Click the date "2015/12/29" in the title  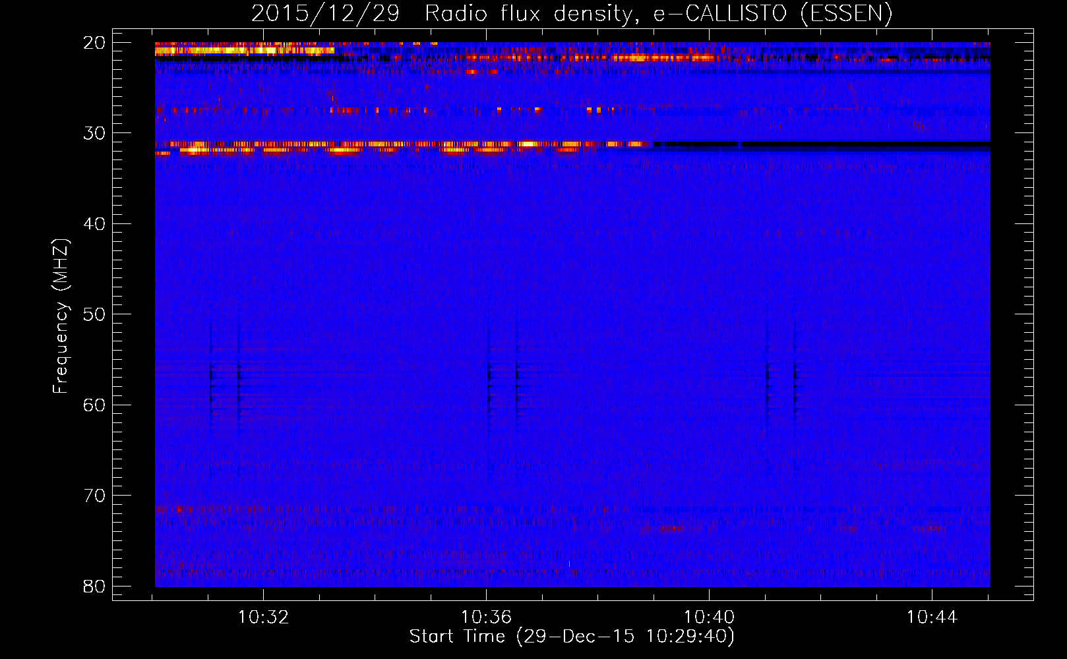coord(325,13)
